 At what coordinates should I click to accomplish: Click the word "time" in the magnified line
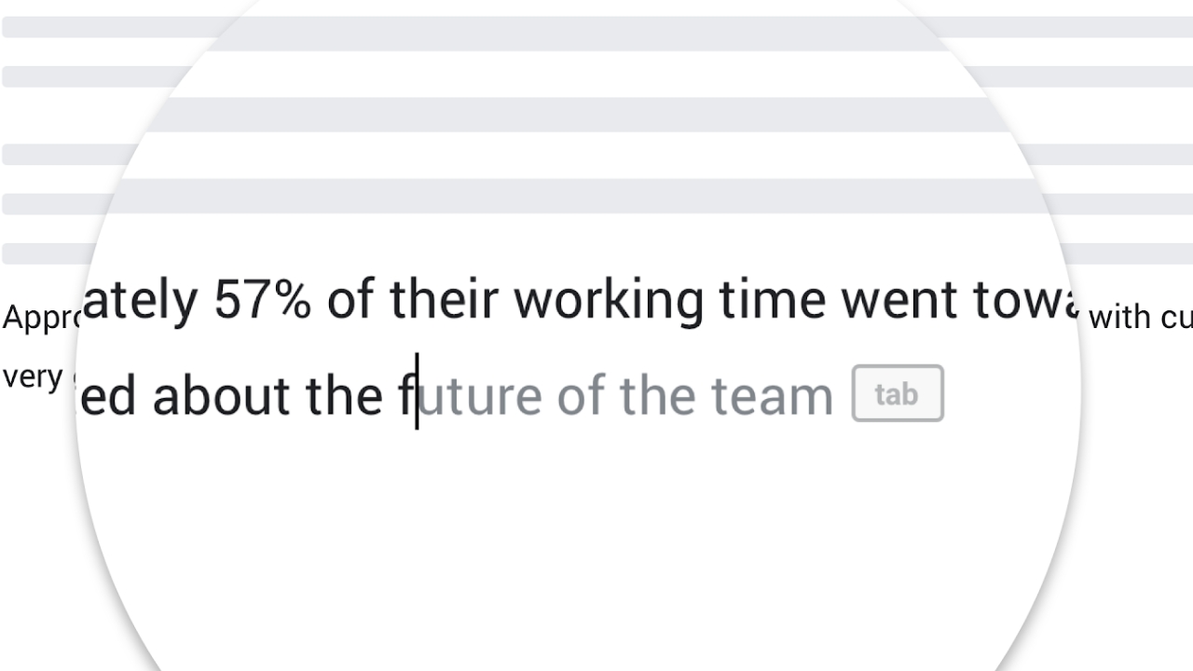tap(772, 301)
